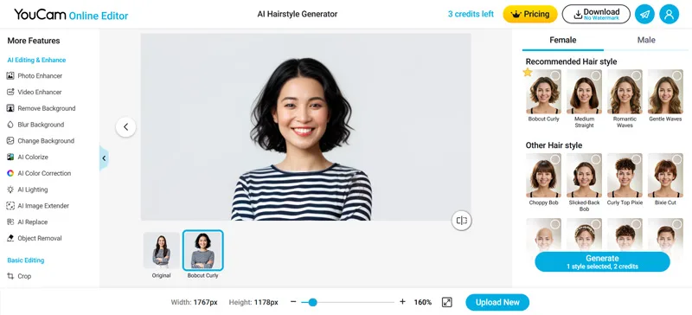Open the user profile account icon
The height and width of the screenshot is (315, 692).
tap(669, 15)
